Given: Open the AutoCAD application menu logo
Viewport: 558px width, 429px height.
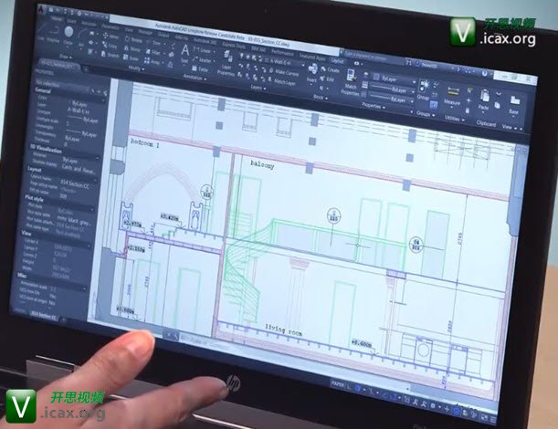Looking at the screenshot, I should point(42,10).
